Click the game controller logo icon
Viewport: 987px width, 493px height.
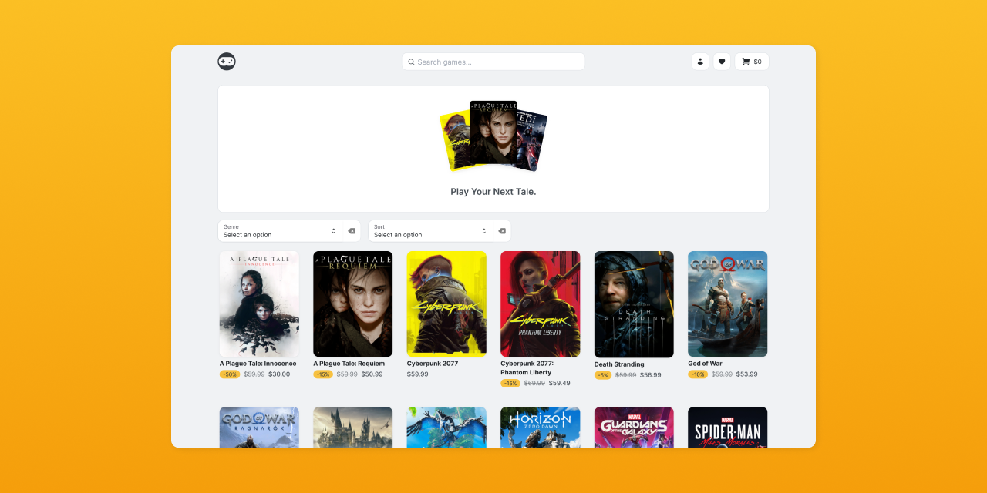point(227,62)
